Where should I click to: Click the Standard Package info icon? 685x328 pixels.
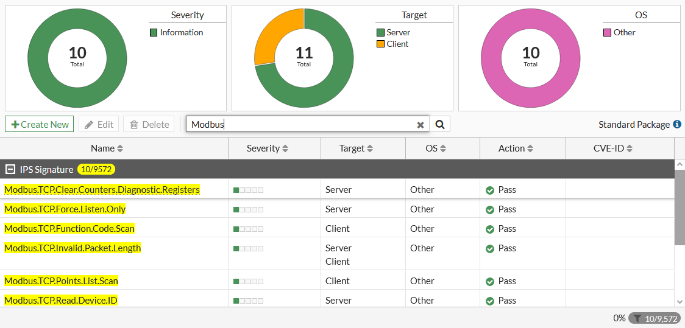[676, 124]
